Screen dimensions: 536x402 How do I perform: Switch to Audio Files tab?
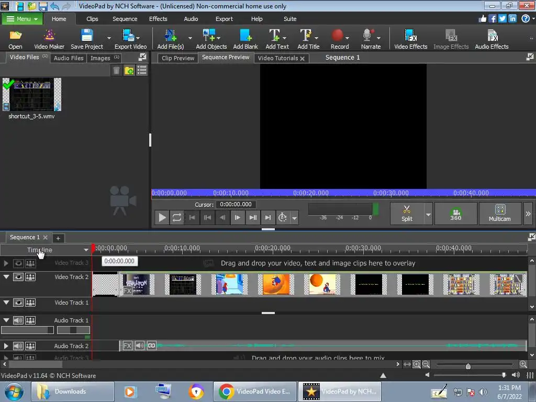tap(69, 58)
